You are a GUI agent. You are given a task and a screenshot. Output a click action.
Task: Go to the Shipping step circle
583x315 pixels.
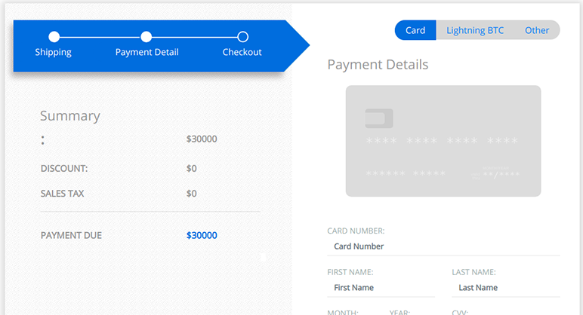[x=54, y=37]
